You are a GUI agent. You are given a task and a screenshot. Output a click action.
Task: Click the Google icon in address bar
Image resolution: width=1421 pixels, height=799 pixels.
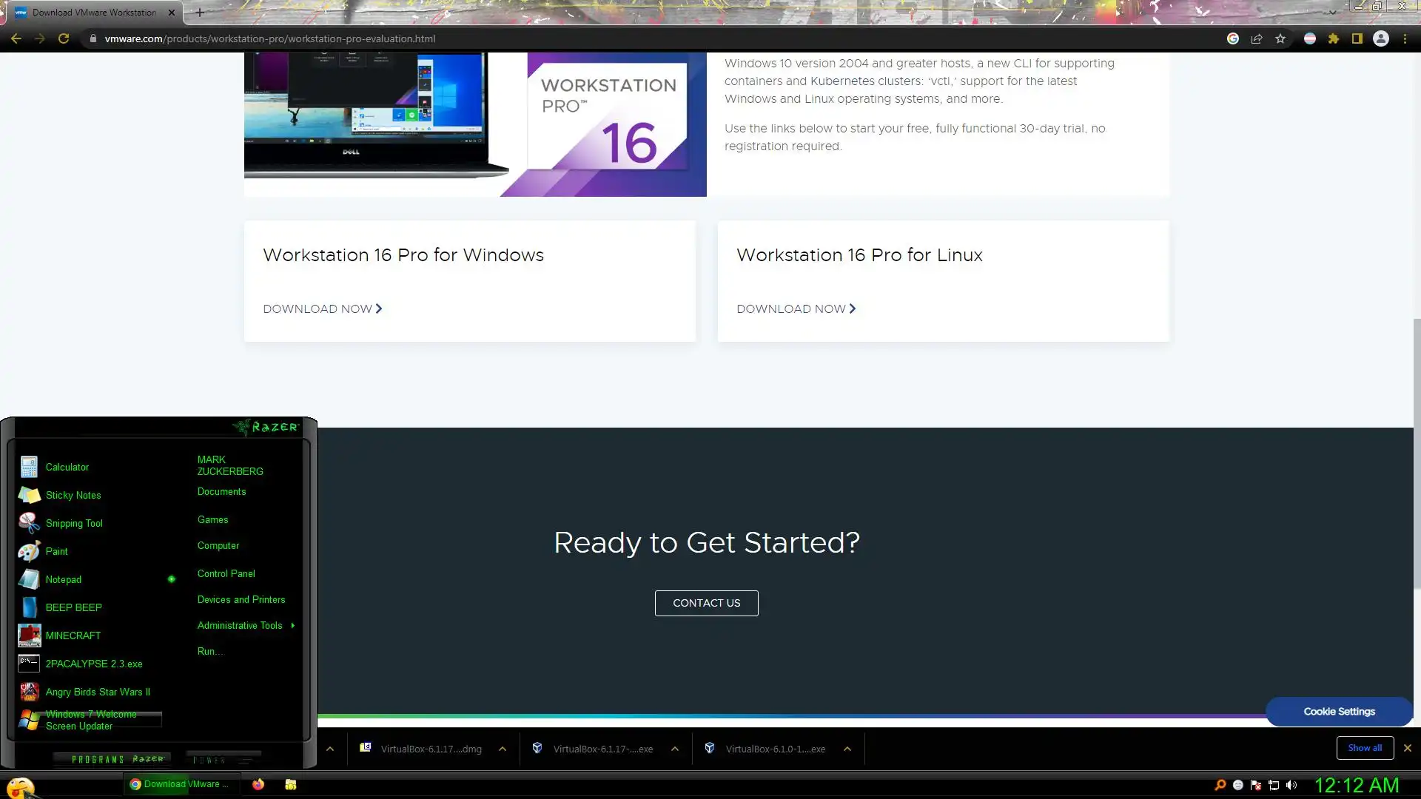click(1233, 38)
